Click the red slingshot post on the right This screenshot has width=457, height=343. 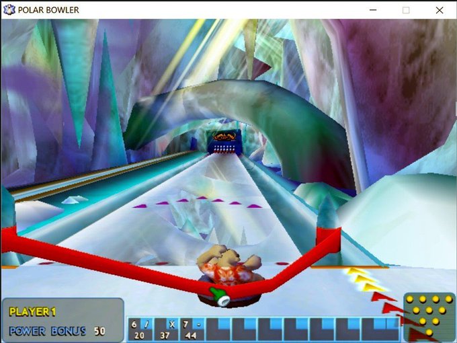click(329, 240)
